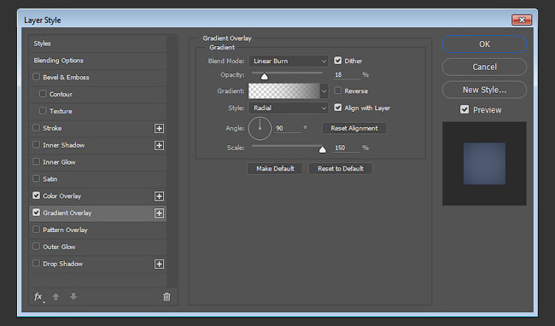Enable the Inner Glow checkbox

pyautogui.click(x=36, y=161)
